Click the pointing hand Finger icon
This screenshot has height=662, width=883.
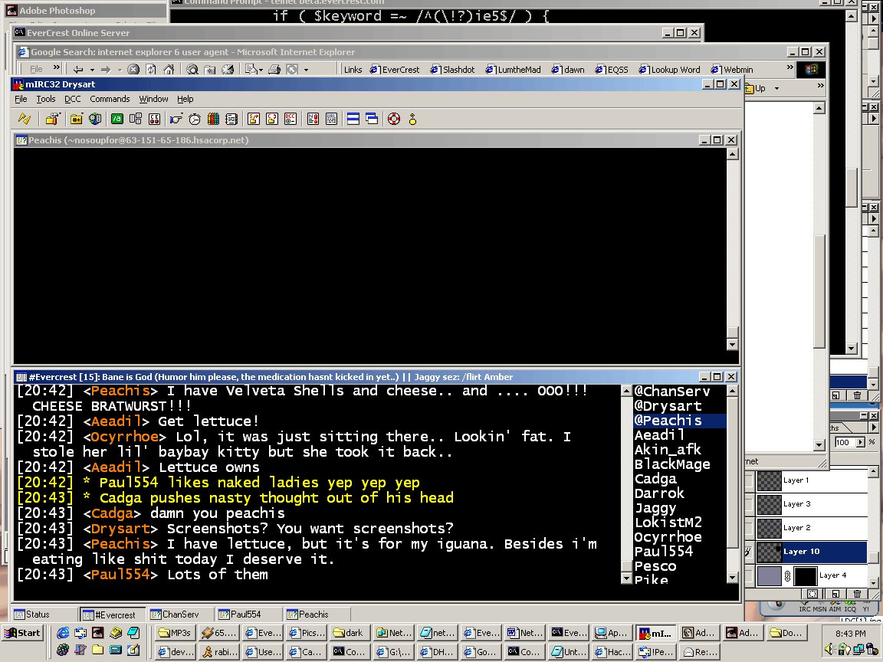tap(176, 119)
